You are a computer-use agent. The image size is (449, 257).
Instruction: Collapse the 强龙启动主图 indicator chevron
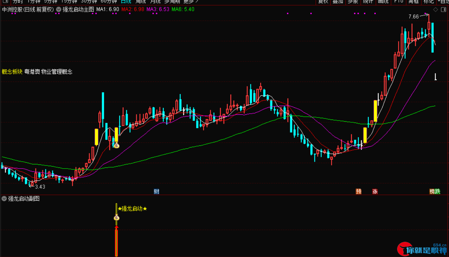pos(58,10)
